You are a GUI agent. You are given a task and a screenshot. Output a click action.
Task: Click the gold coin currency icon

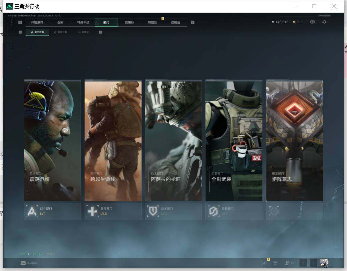pos(294,22)
